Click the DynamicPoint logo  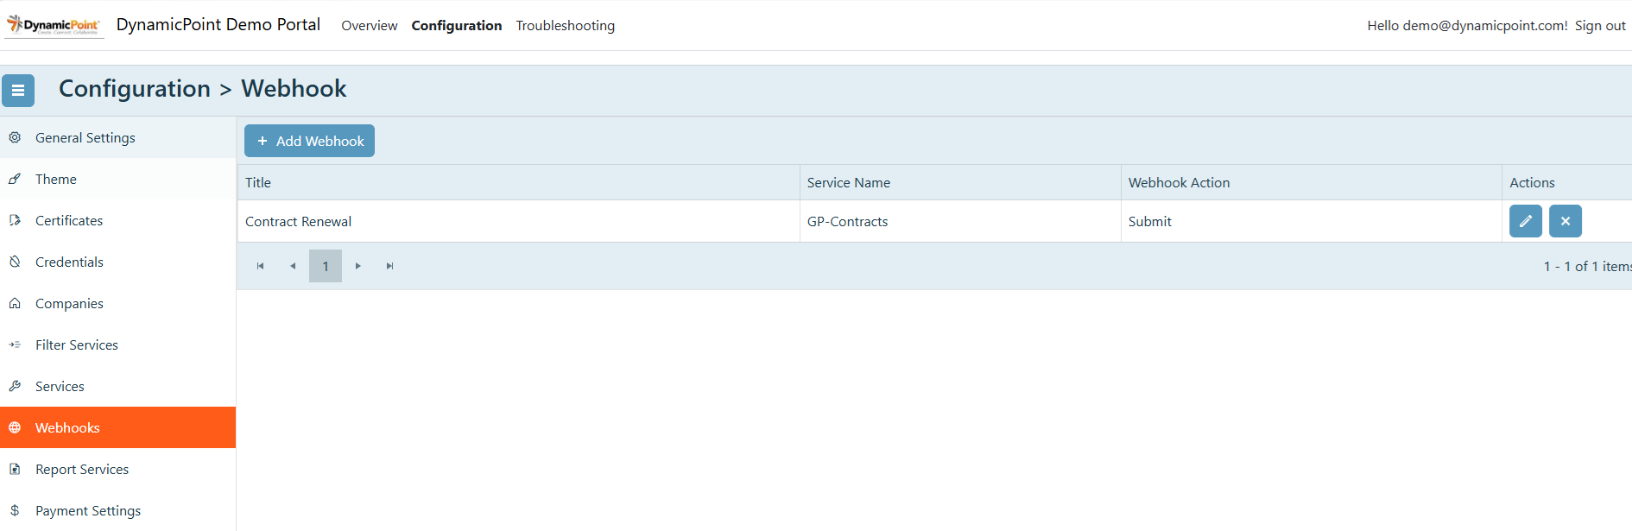pyautogui.click(x=54, y=25)
